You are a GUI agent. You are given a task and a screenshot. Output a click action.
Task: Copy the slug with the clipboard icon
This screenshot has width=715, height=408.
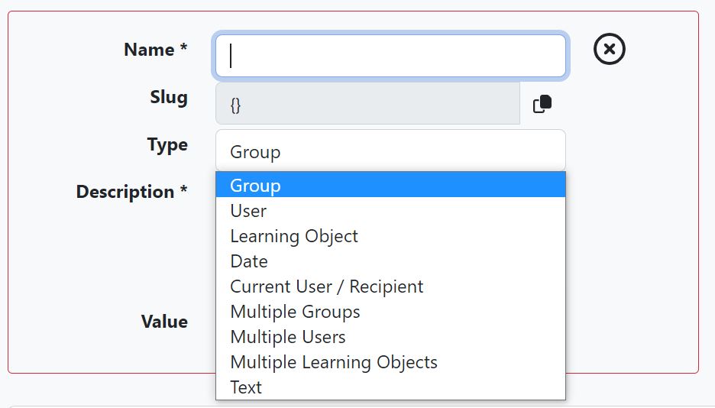tap(542, 103)
